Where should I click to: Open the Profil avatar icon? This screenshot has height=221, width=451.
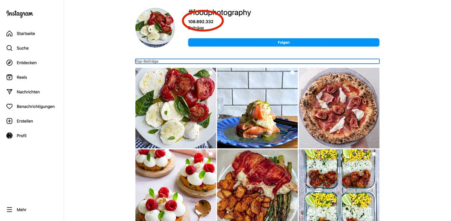pos(9,136)
